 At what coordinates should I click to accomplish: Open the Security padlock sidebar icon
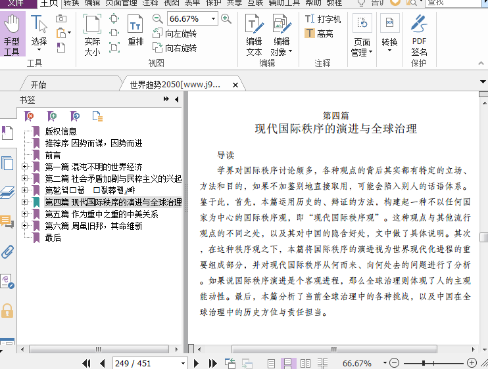(7, 311)
